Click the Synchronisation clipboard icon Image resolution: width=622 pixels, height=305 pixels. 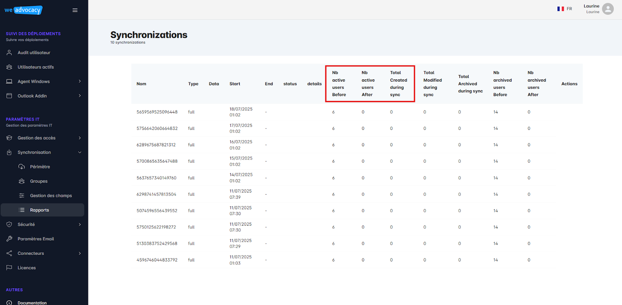(9, 152)
